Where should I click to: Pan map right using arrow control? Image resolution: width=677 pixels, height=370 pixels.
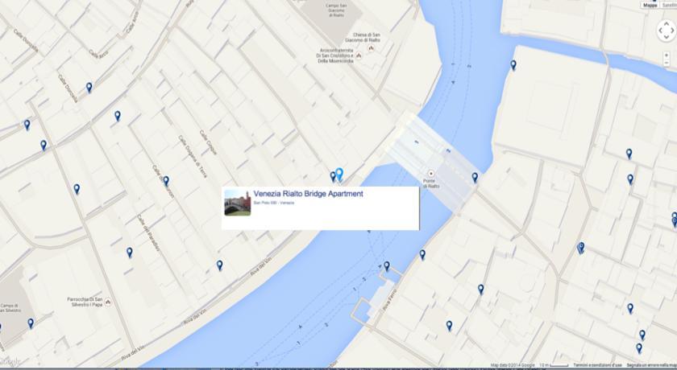click(674, 31)
